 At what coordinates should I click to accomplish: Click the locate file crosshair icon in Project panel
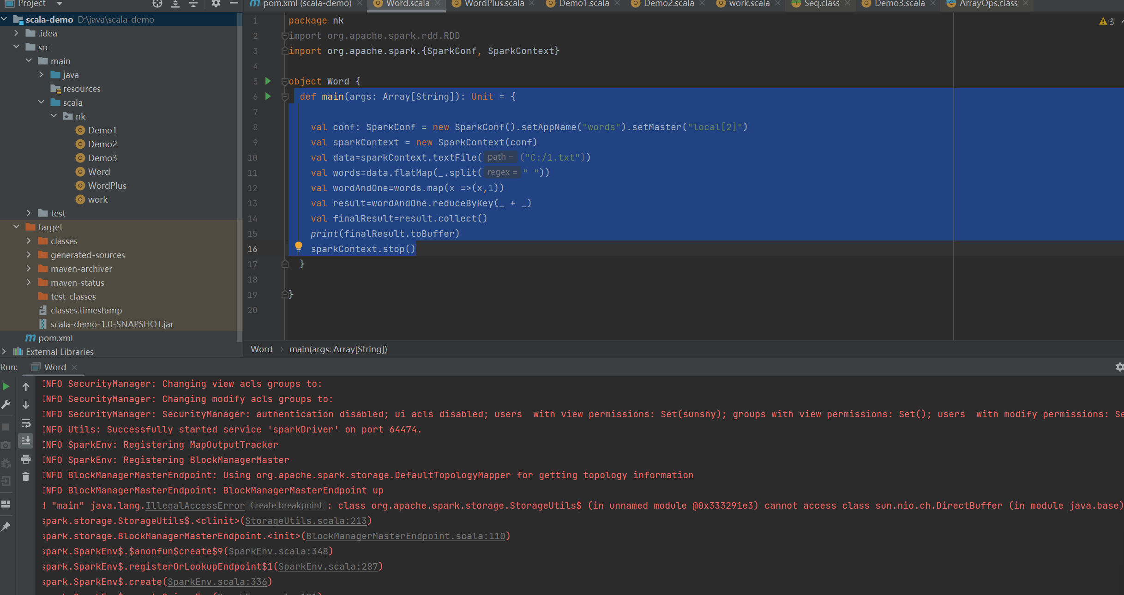point(157,4)
